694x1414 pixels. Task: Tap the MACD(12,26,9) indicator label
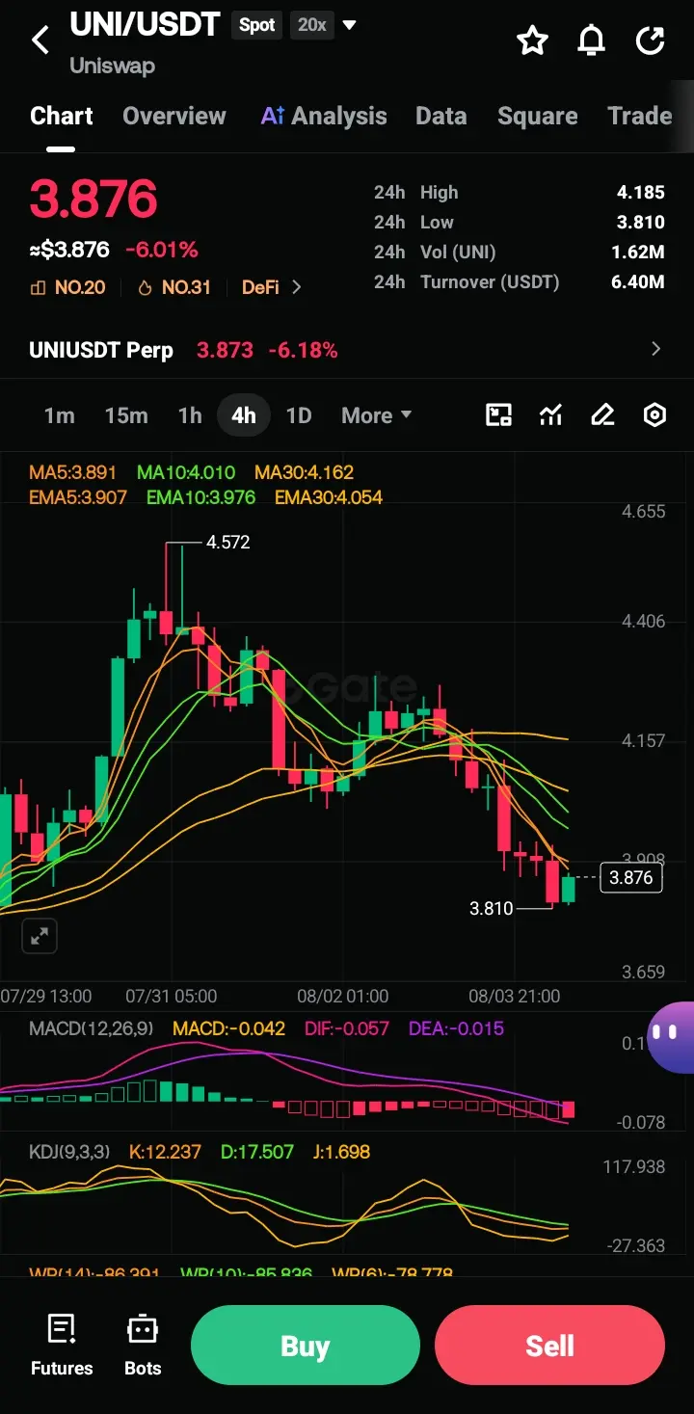coord(91,1028)
